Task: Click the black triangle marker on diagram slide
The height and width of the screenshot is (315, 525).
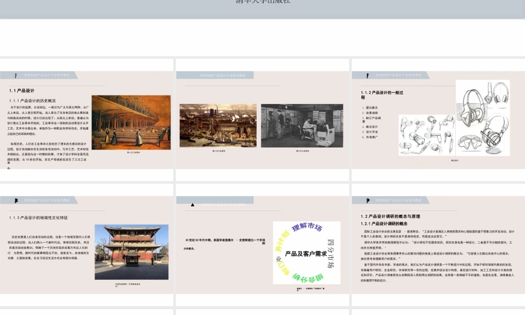Action: pos(193,205)
